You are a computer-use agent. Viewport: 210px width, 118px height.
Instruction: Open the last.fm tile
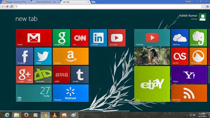(x=180, y=56)
